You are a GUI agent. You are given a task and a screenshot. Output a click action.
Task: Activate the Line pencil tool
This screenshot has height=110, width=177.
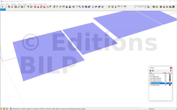click(x=19, y=7)
